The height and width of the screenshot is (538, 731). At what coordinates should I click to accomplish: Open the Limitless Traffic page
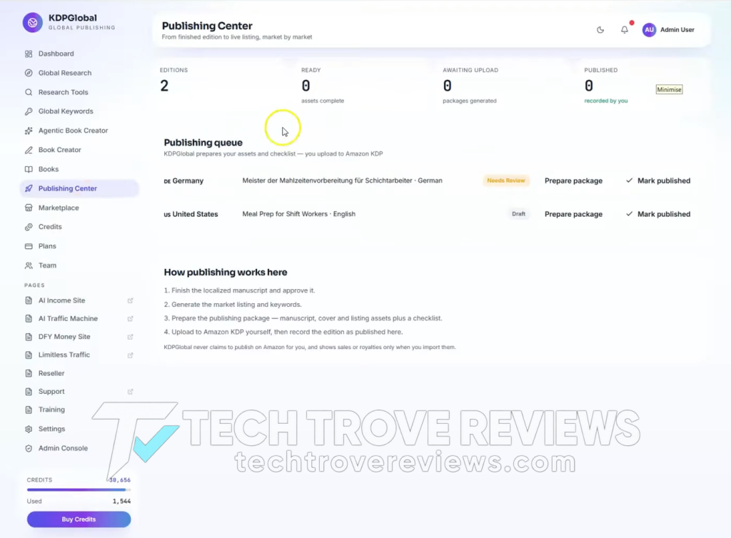(64, 355)
